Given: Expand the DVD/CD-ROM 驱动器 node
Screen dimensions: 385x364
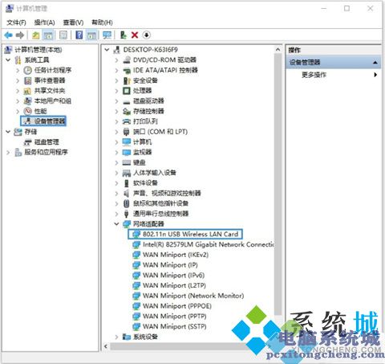Looking at the screenshot, I should pos(116,60).
